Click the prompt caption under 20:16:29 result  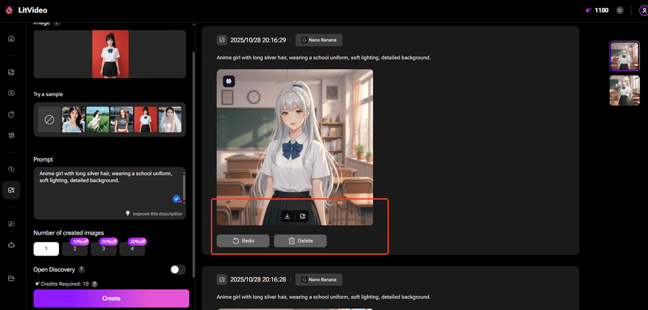323,58
